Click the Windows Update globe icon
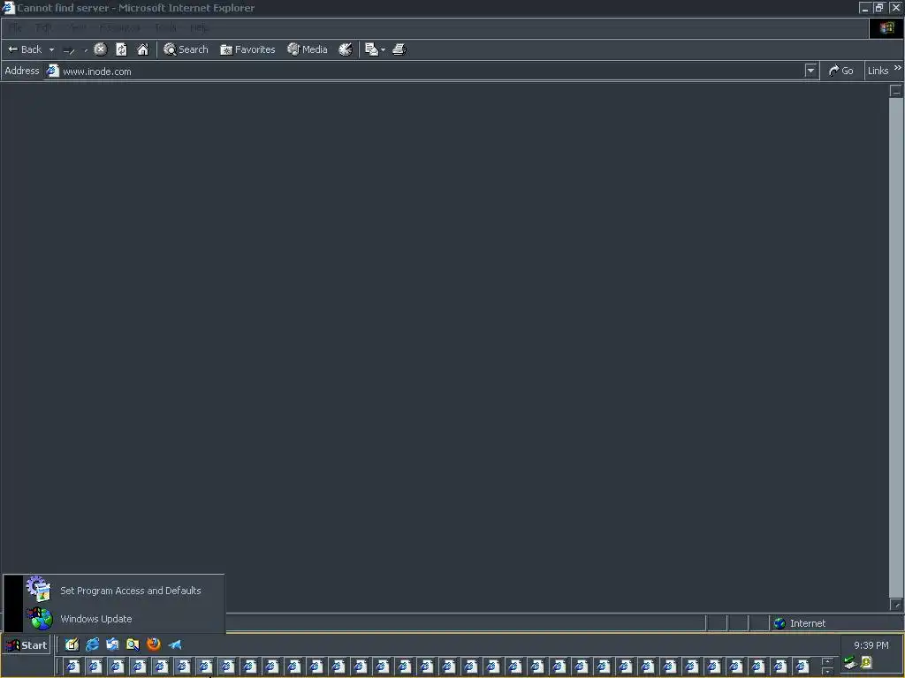Screen dimensions: 905x678 pos(40,618)
